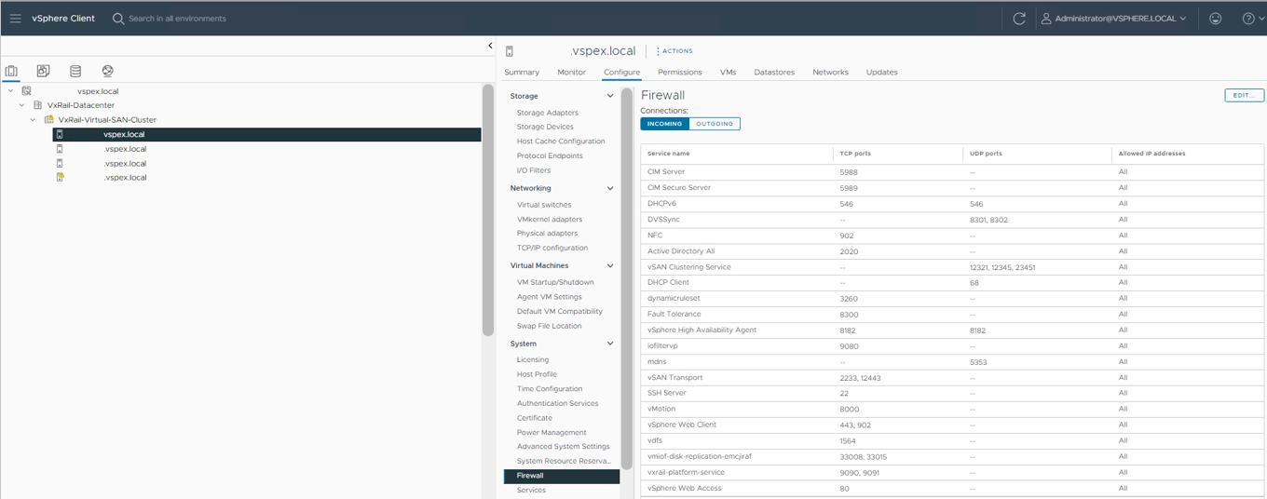
Task: Open Virtual switches settings
Action: tap(544, 205)
